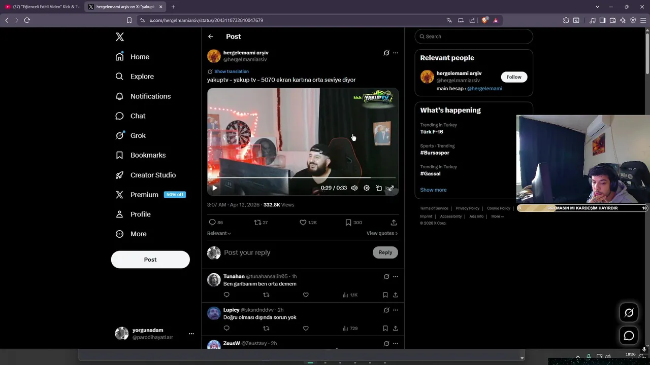
Task: Open more options on main post
Action: [x=396, y=53]
